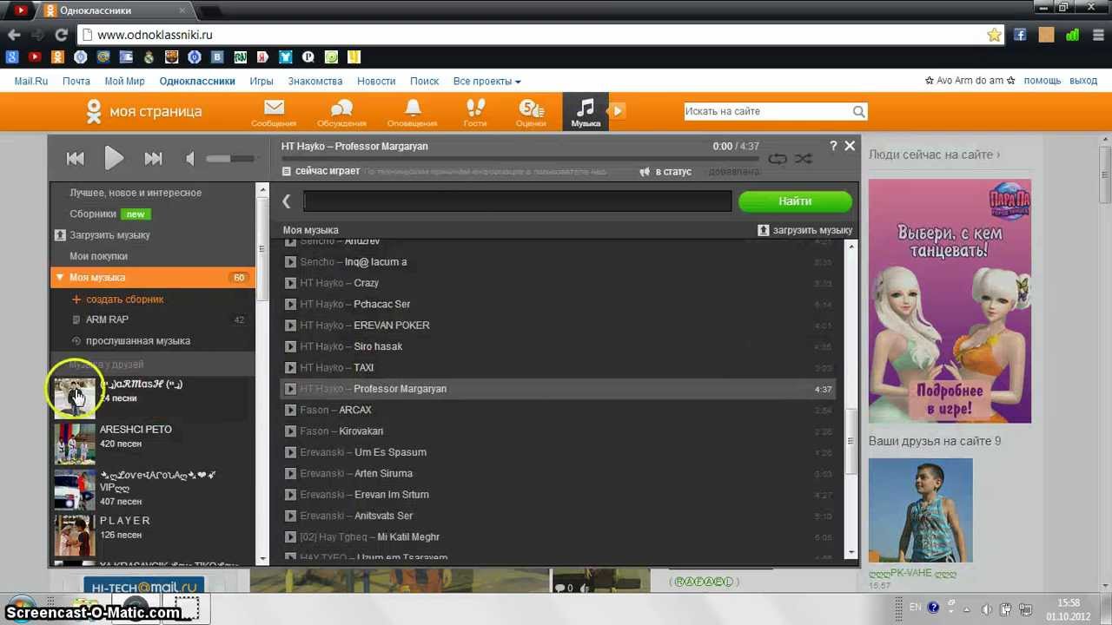Adjust the volume slider

[230, 158]
